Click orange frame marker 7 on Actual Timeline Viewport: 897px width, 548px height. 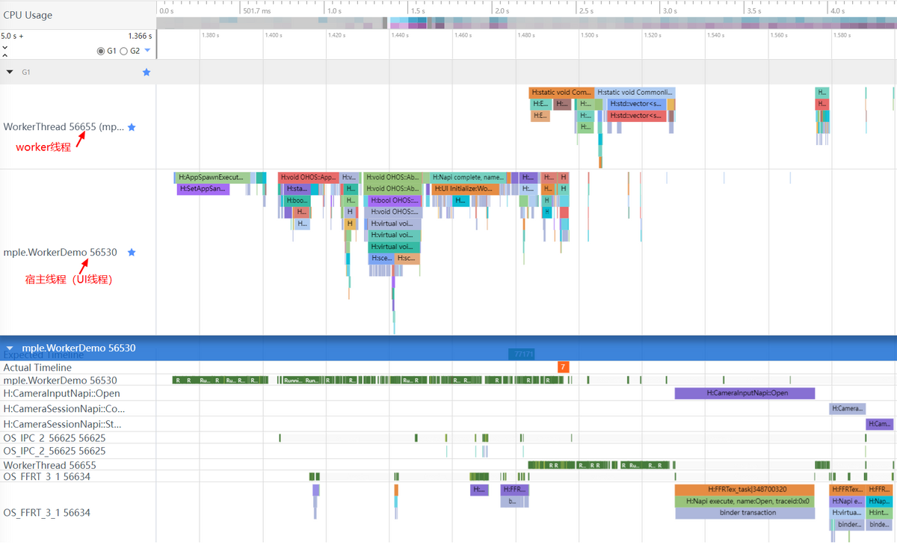pyautogui.click(x=563, y=367)
